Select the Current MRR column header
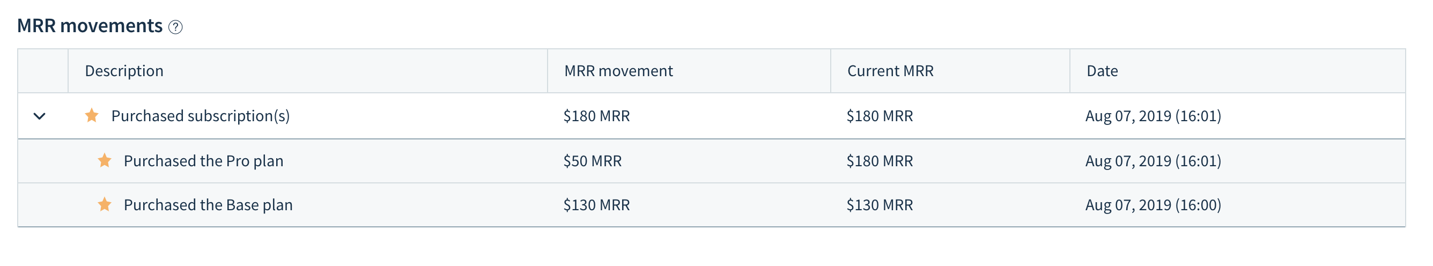 point(890,71)
